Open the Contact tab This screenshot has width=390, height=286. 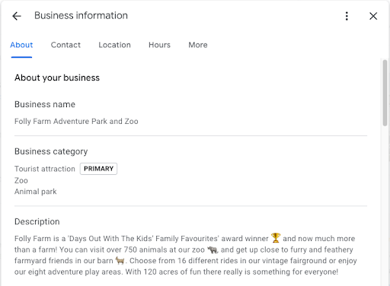click(66, 45)
